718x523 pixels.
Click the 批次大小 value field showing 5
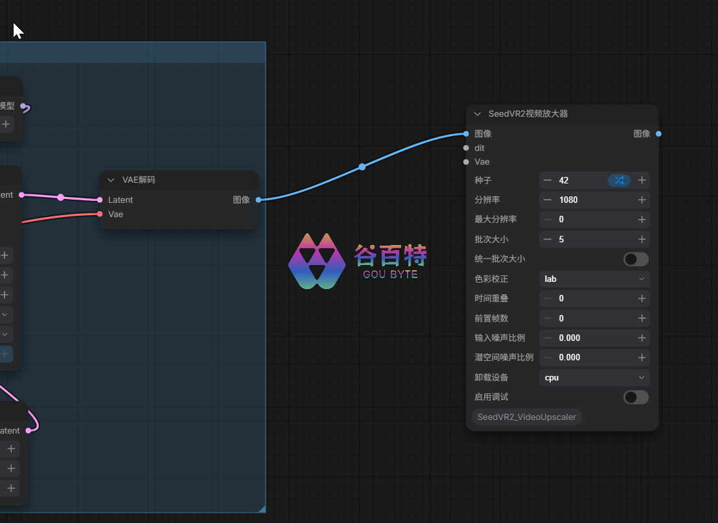click(x=594, y=240)
